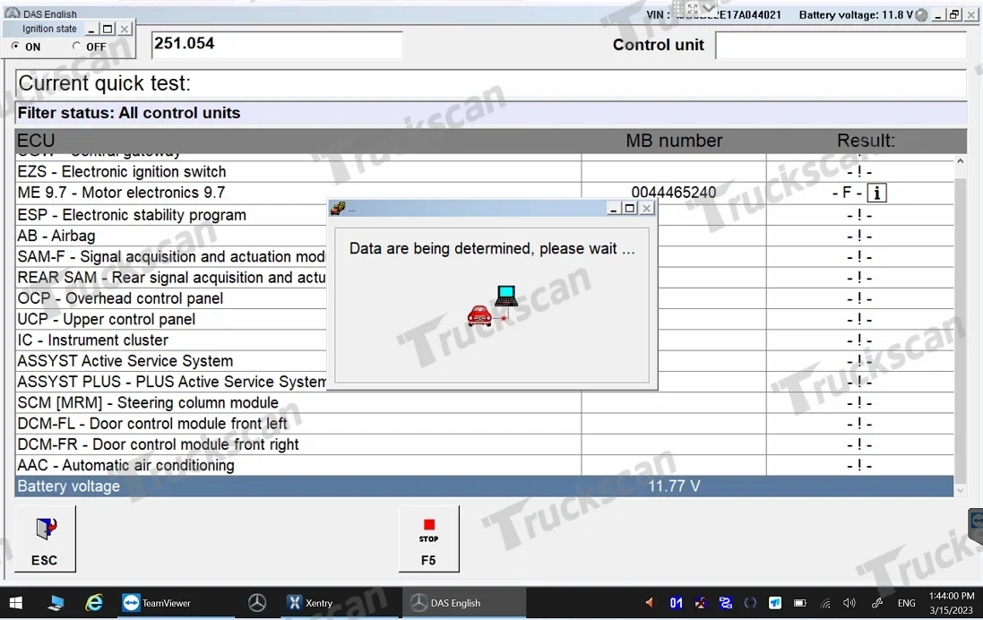Minimize the Ignition state window
Screen dimensions: 983x620
[x=91, y=29]
